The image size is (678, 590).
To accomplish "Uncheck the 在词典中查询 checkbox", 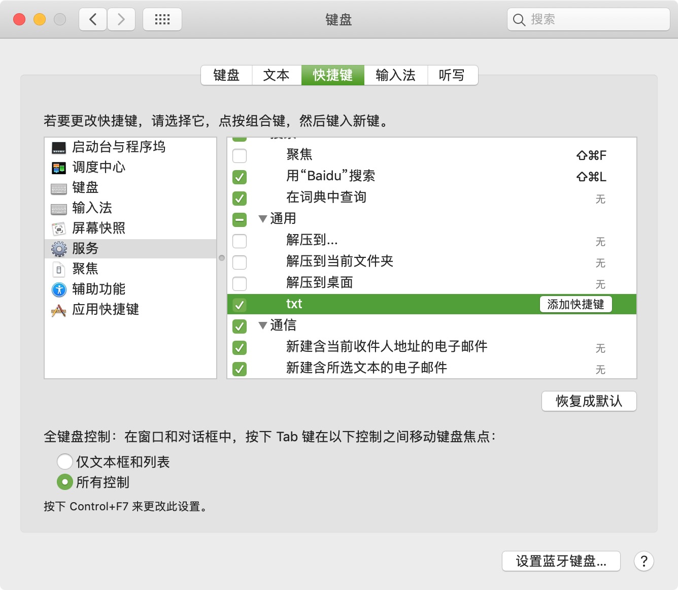I will point(240,198).
